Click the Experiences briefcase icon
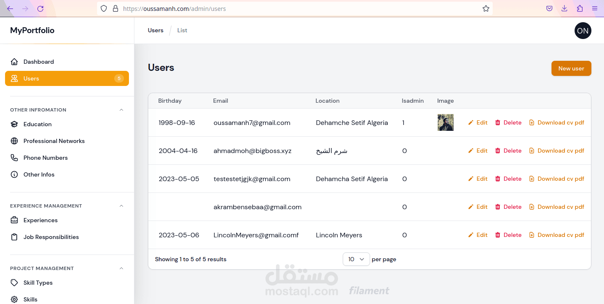 [x=14, y=220]
